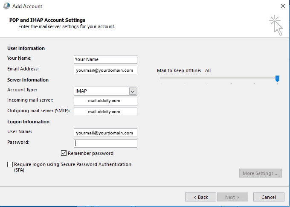This screenshot has width=290, height=207.
Task: Click into the Password field
Action: (x=105, y=143)
